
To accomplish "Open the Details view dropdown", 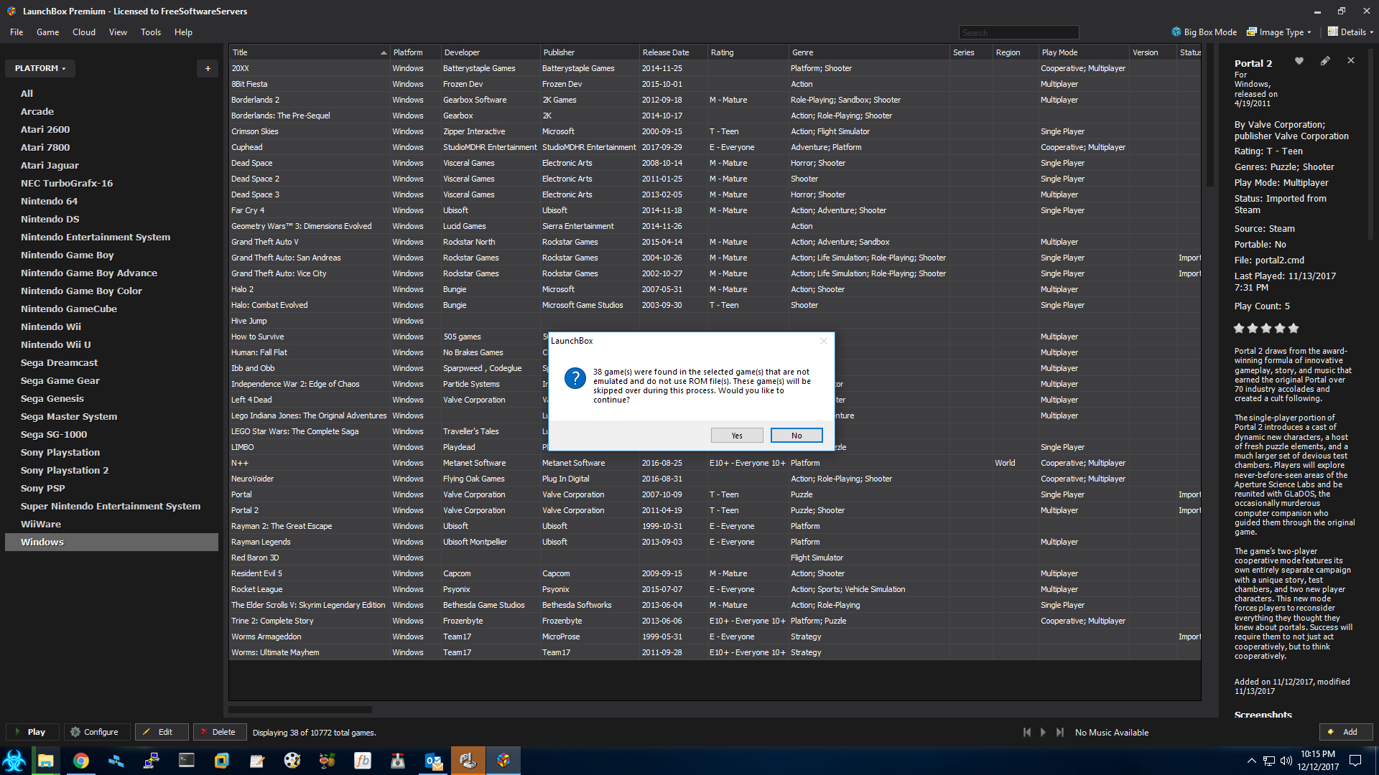I will pos(1350,32).
